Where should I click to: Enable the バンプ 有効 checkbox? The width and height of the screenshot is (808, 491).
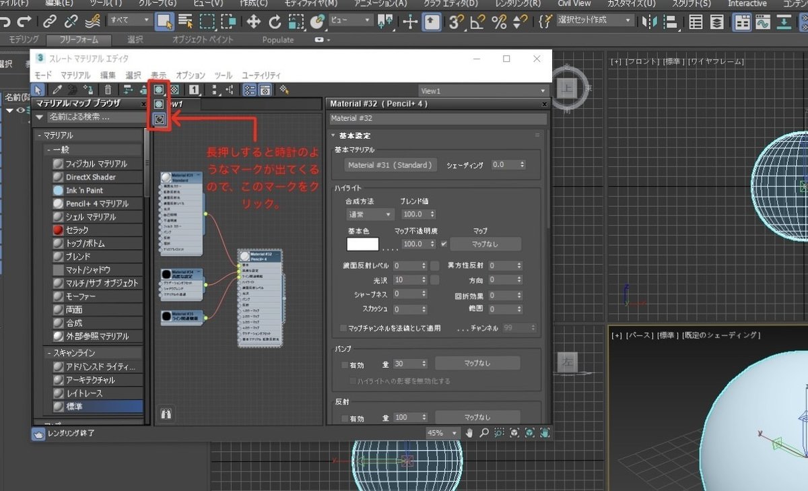coord(345,364)
